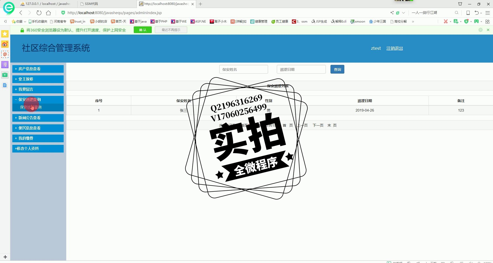The height and width of the screenshot is (263, 493).
Task: Click the share icon in address bar
Action: pyautogui.click(x=392, y=13)
